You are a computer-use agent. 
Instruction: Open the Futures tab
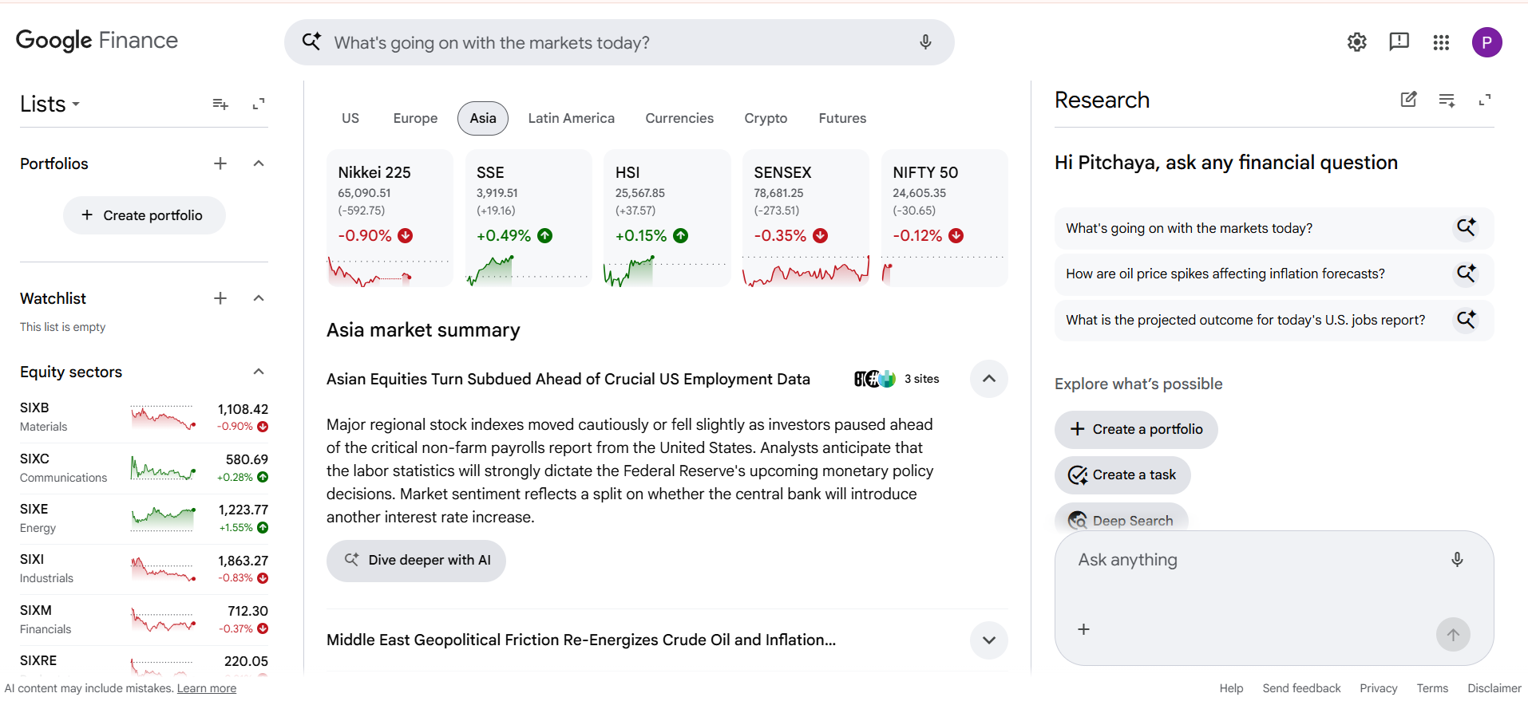(x=842, y=118)
